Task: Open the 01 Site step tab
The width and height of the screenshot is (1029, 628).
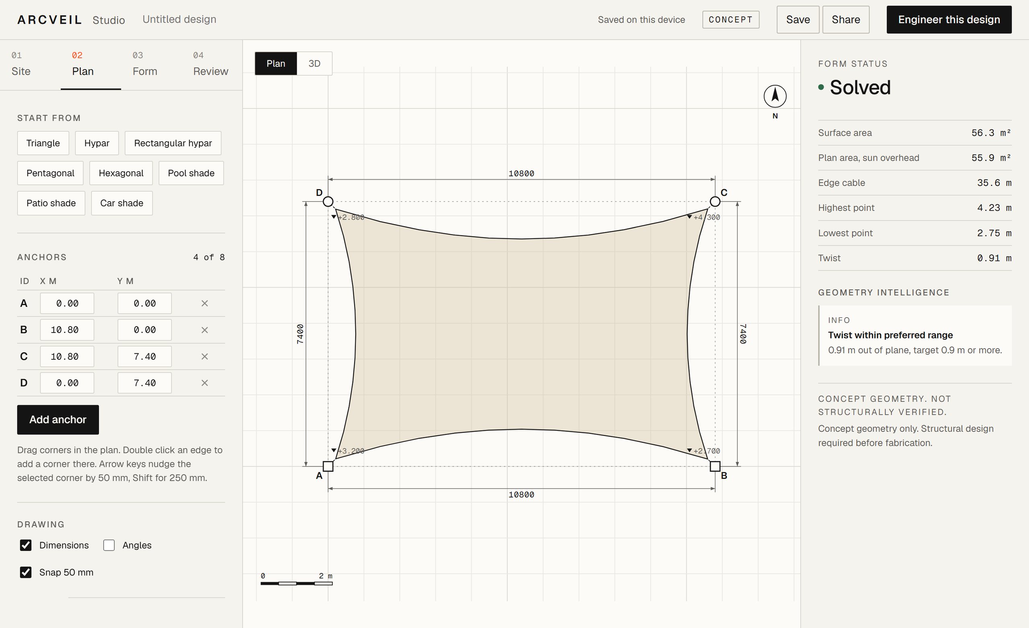Action: [30, 65]
